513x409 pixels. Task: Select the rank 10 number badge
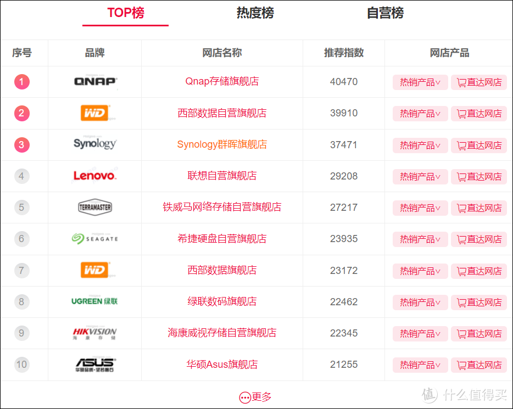21,364
